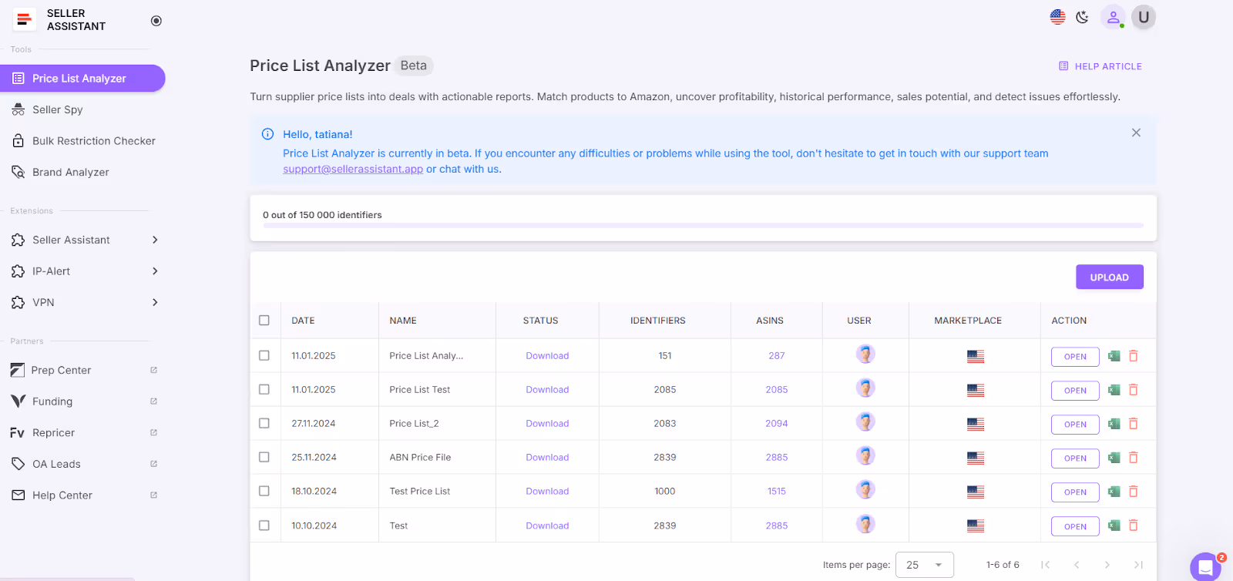Check the Price List_2 row checkbox
This screenshot has width=1233, height=581.
click(264, 424)
